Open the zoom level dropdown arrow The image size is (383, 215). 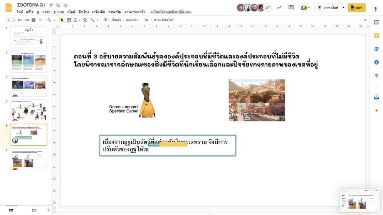[54, 20]
